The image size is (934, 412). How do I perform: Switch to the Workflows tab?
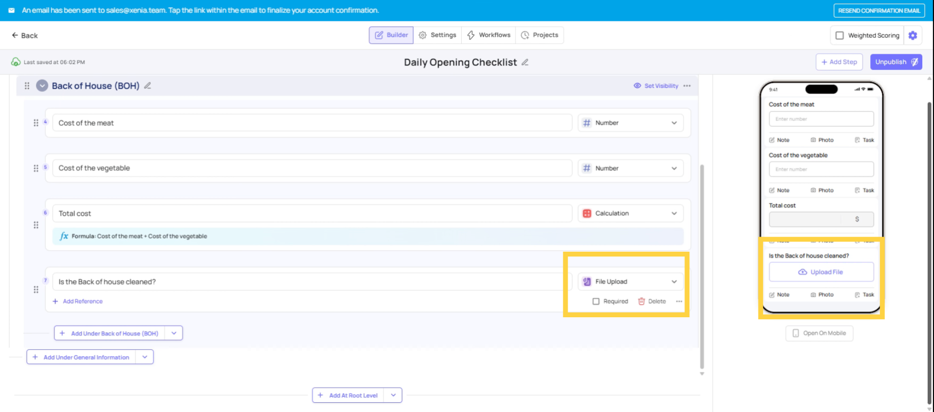pyautogui.click(x=489, y=35)
